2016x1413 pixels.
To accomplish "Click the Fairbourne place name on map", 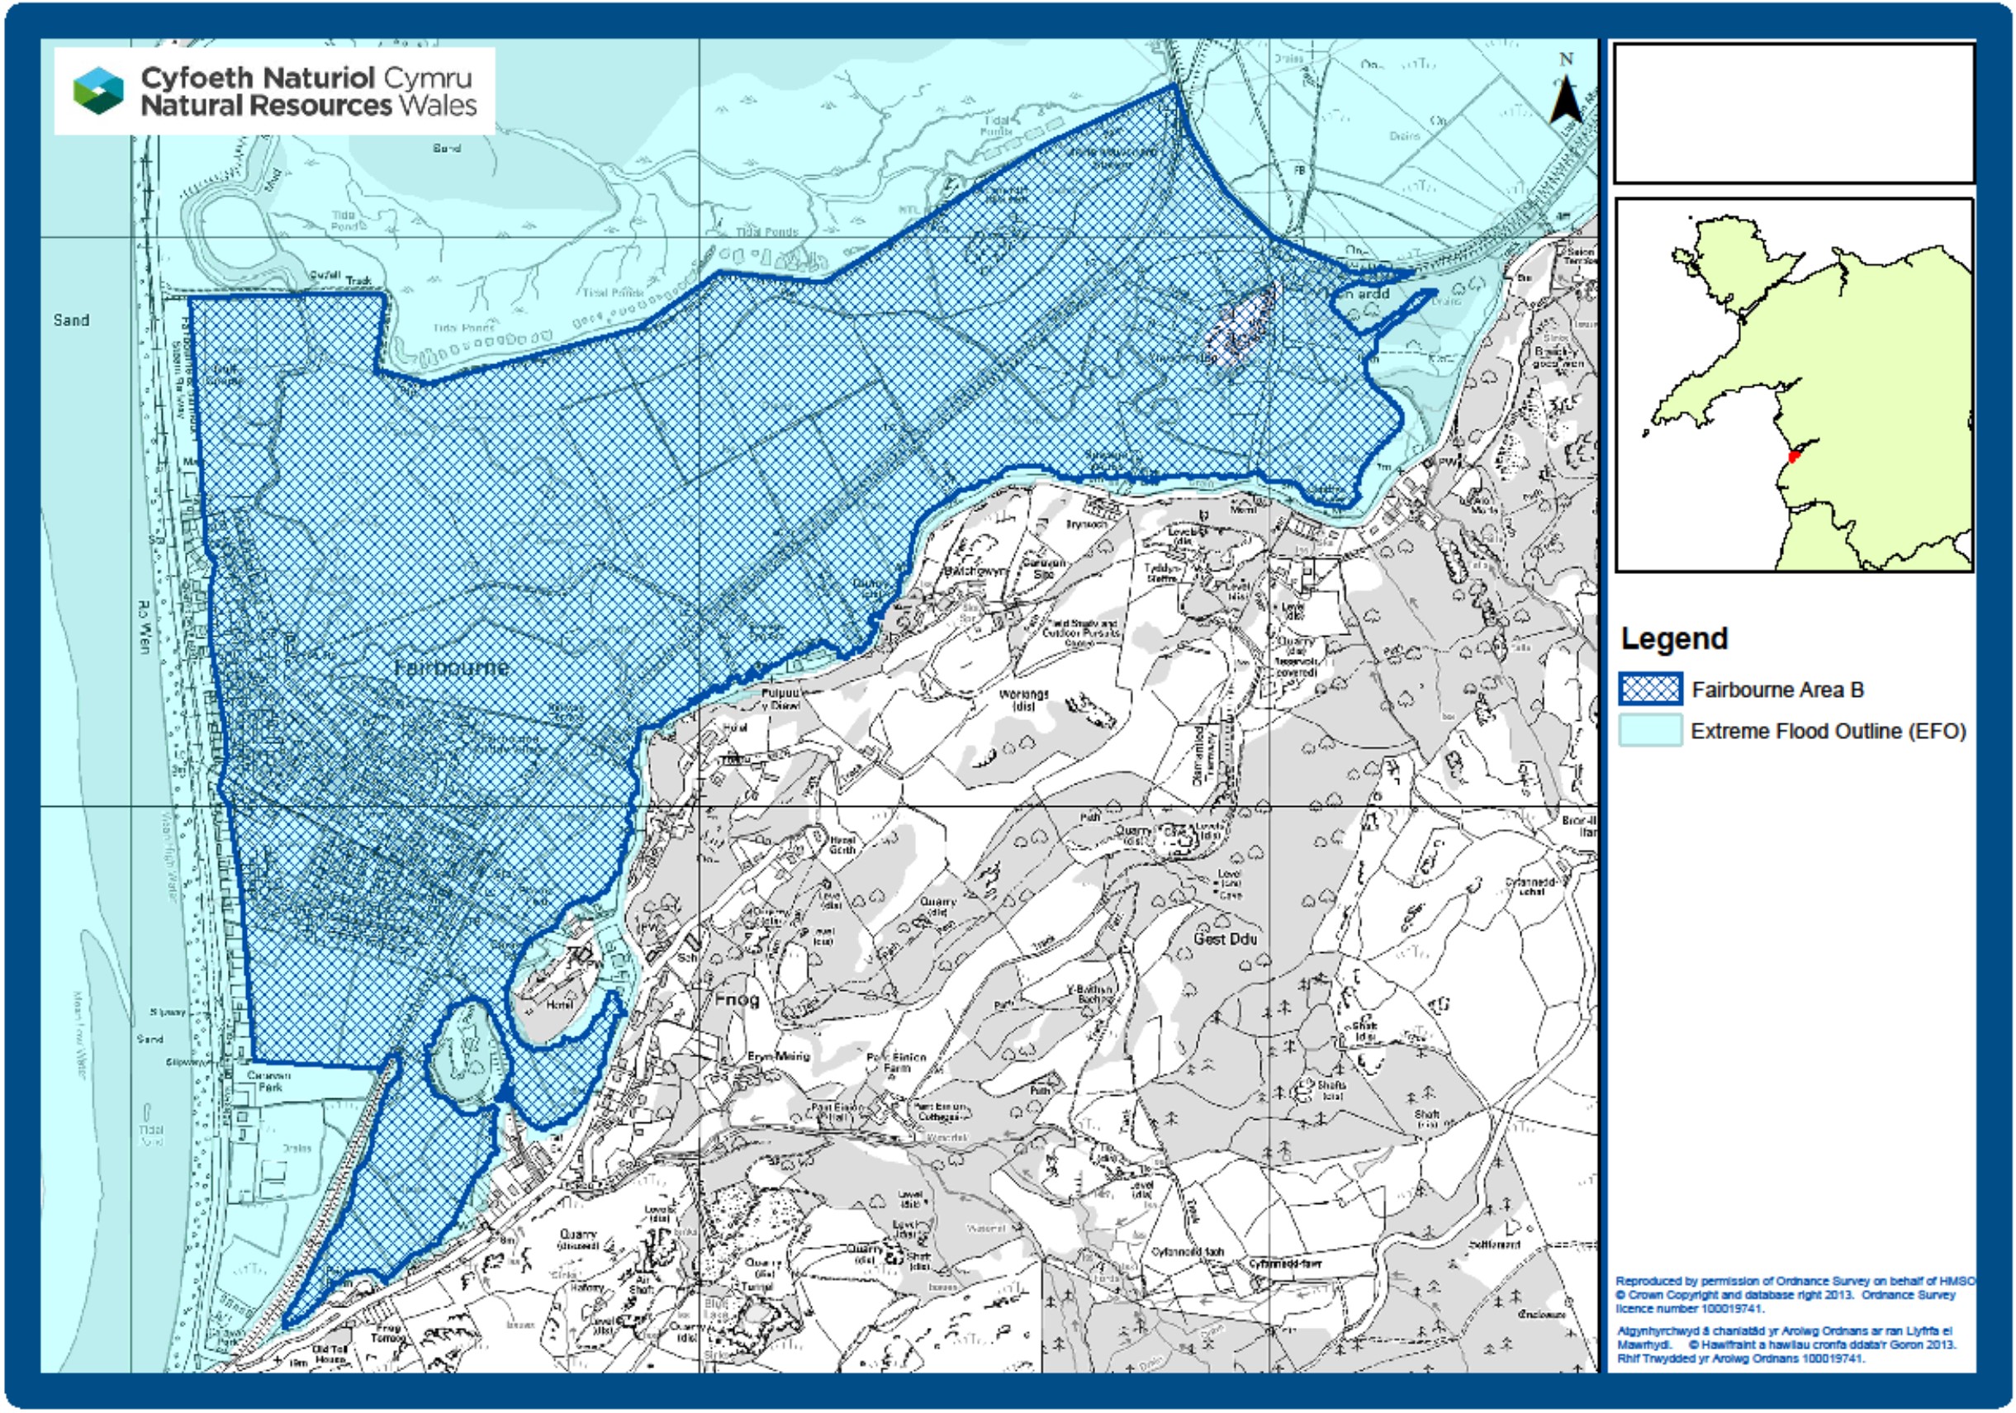I will tap(451, 667).
